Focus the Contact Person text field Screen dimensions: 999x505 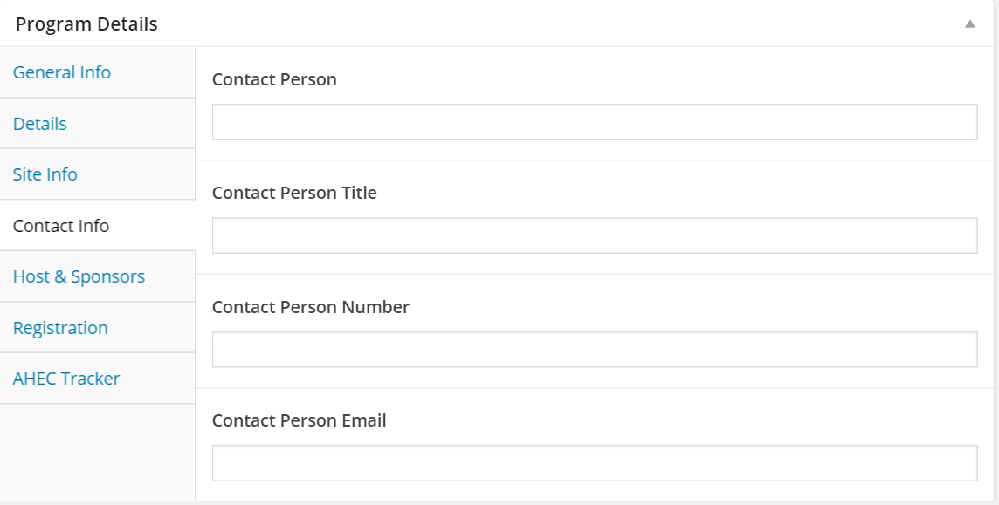click(594, 122)
